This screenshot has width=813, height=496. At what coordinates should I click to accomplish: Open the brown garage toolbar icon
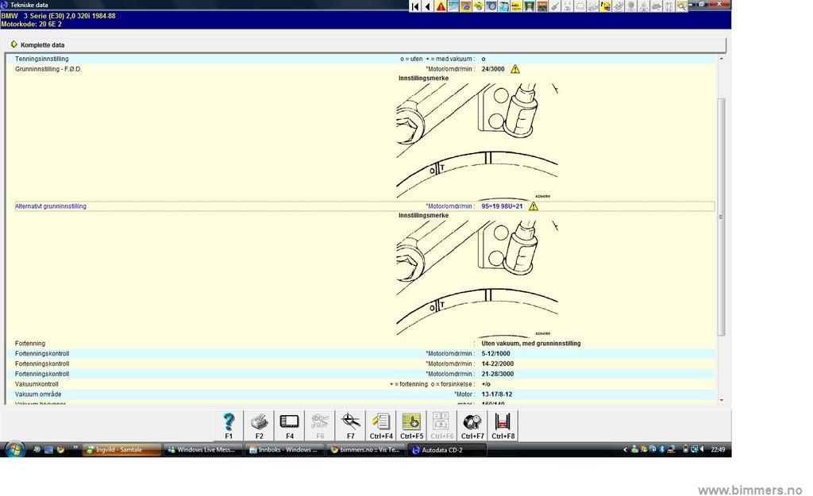coord(542,6)
